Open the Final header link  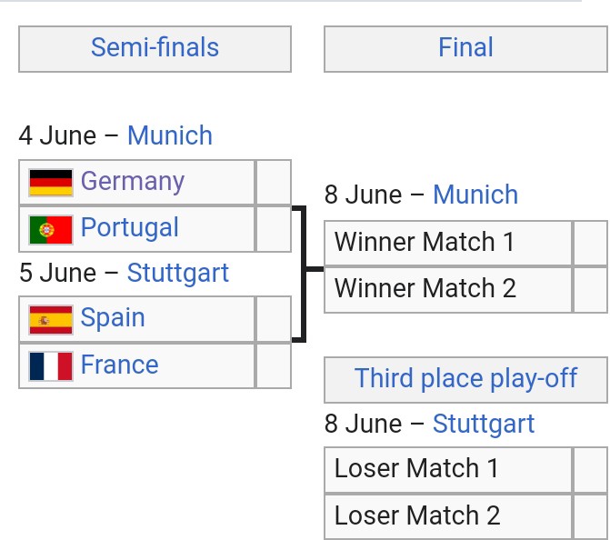click(465, 47)
